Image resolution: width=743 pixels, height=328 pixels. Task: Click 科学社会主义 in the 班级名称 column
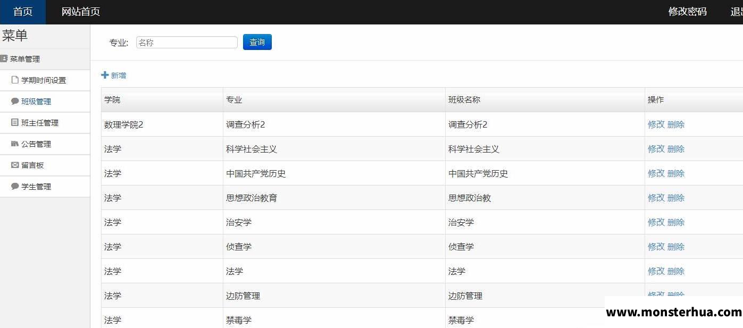click(474, 149)
